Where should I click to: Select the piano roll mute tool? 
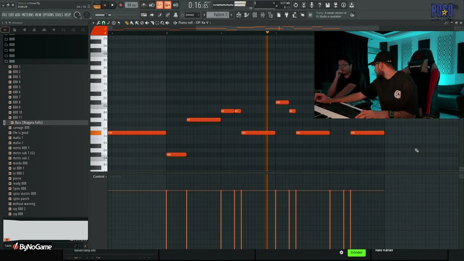coord(147,23)
